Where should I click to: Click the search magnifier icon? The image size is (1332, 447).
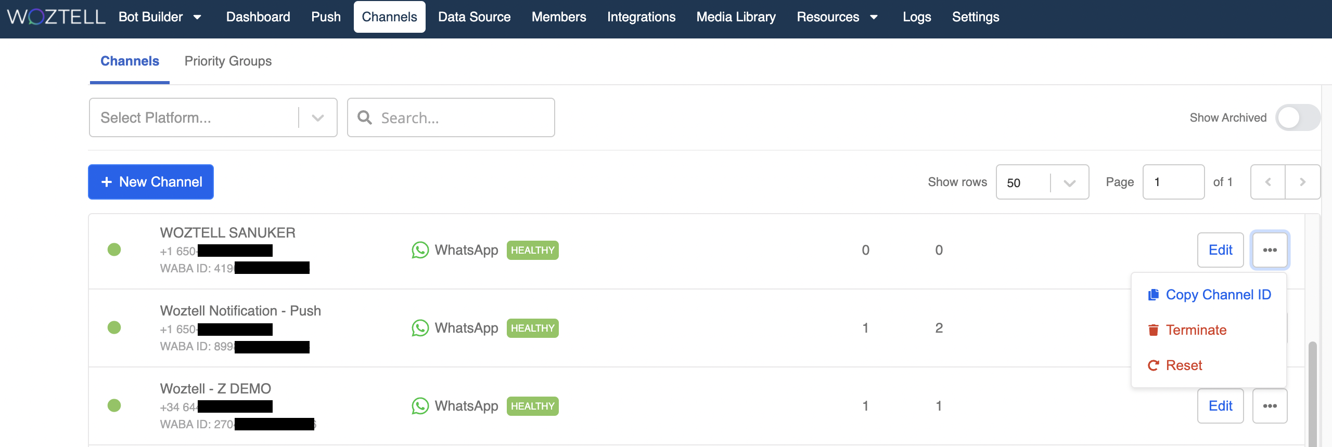tap(365, 117)
